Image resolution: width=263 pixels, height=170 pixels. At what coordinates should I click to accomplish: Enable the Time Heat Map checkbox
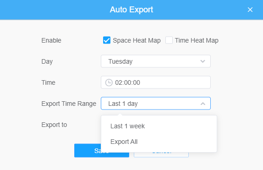[x=169, y=40]
